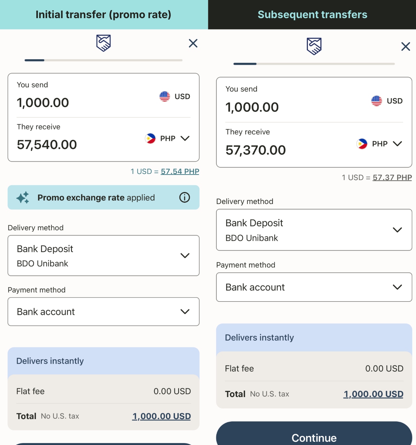Image resolution: width=416 pixels, height=445 pixels.
Task: Click the 1,000.00 USD total link
Action: click(161, 416)
